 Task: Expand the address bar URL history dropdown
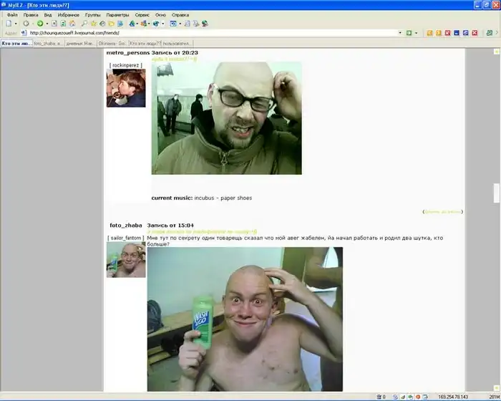(400, 33)
